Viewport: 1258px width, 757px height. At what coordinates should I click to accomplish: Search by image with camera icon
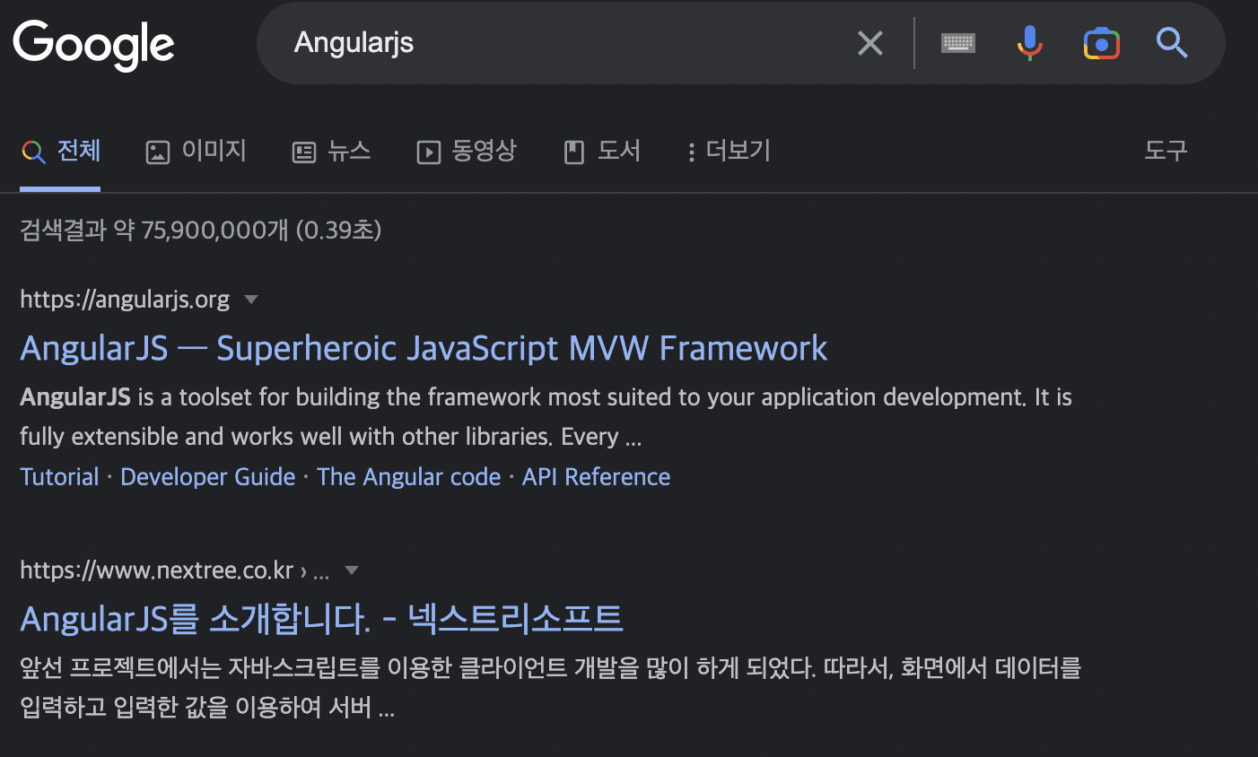(1102, 43)
